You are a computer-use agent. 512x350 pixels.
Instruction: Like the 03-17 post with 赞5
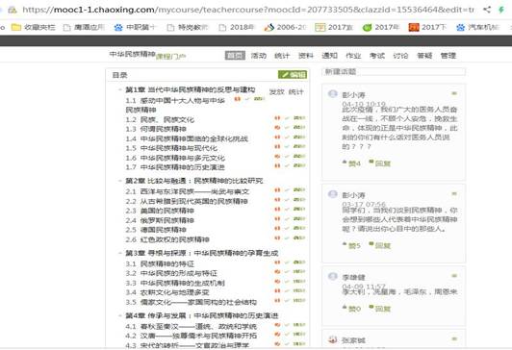tap(351, 245)
